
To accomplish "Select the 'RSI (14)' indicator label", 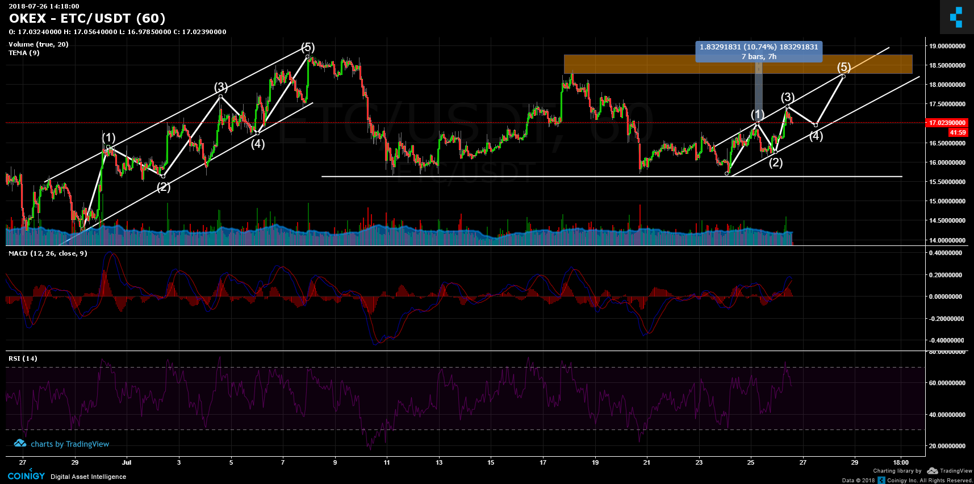I will (x=23, y=358).
